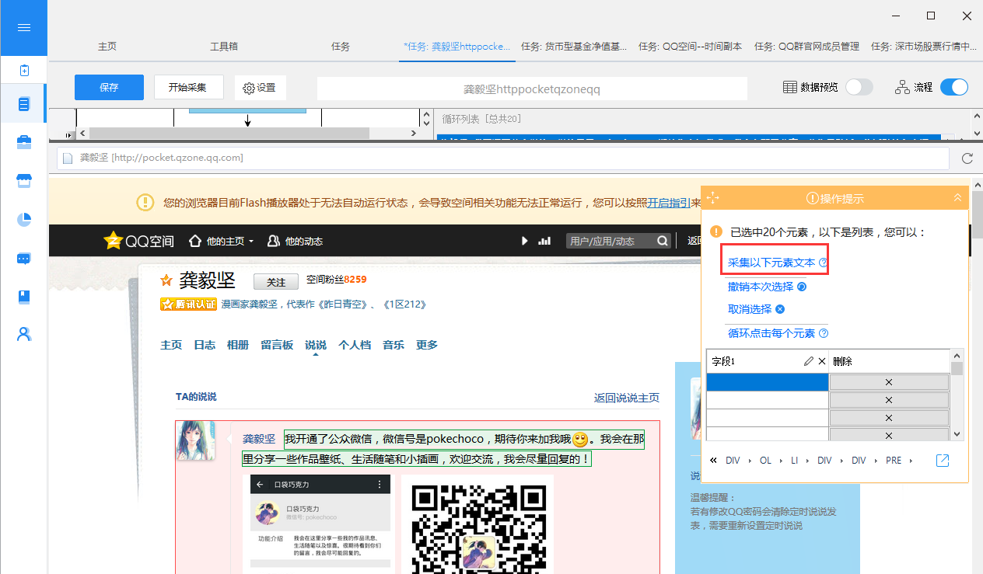Click the play triangle in the QQ空间 bar
The width and height of the screenshot is (983, 574).
point(525,241)
